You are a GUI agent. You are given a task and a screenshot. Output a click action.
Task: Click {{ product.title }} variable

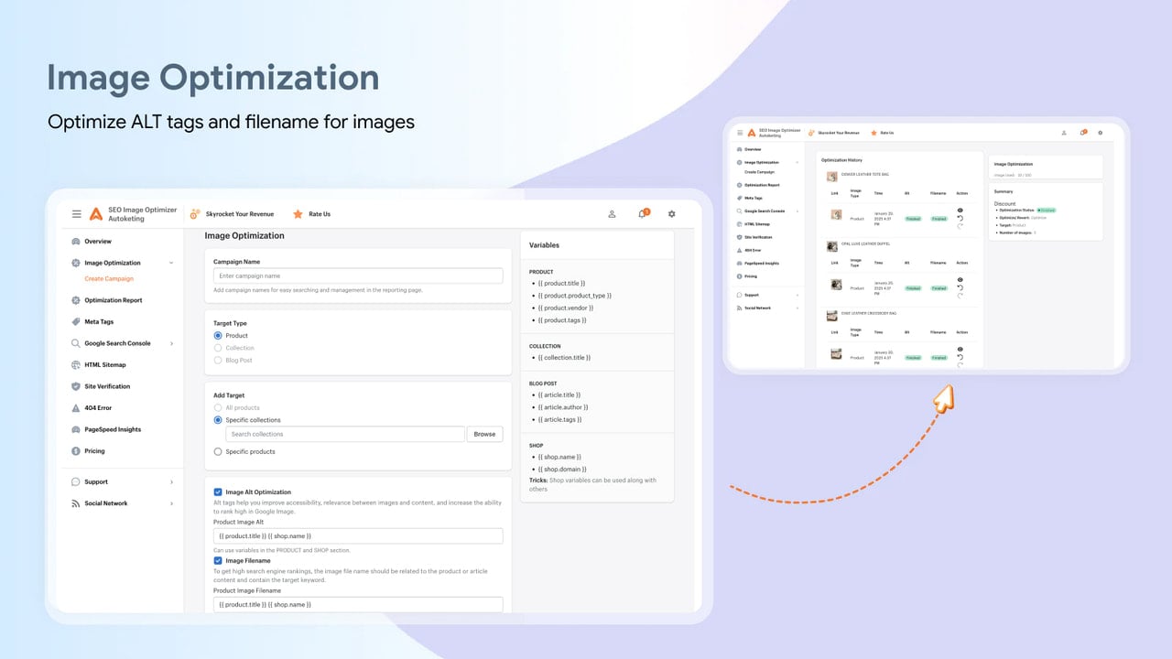(561, 284)
